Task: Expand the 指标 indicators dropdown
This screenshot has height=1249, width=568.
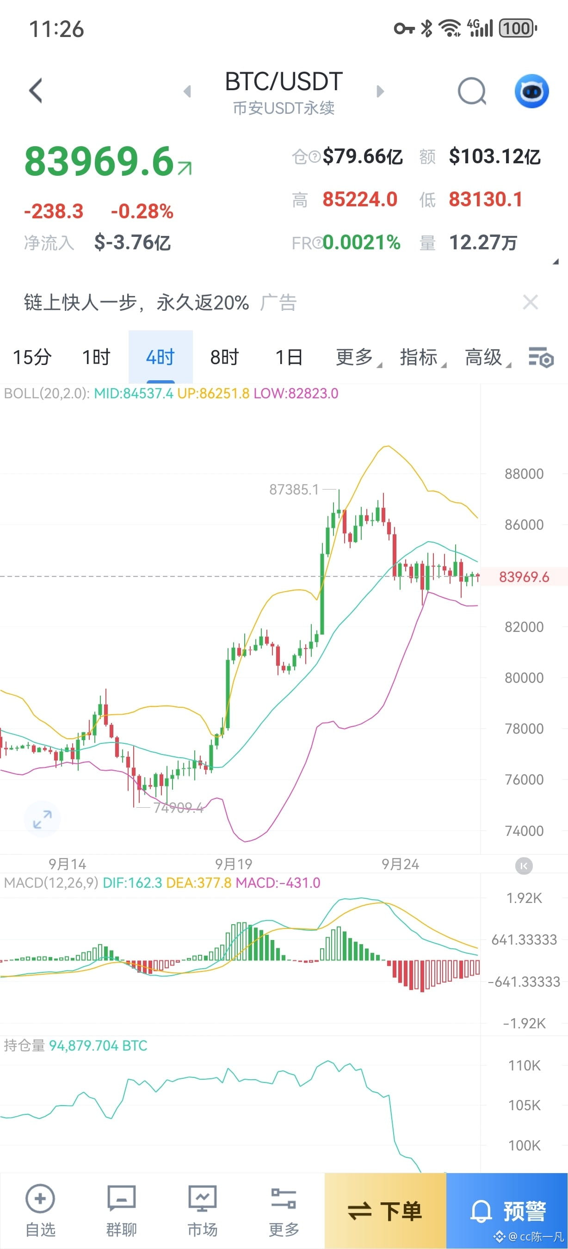Action: (422, 357)
